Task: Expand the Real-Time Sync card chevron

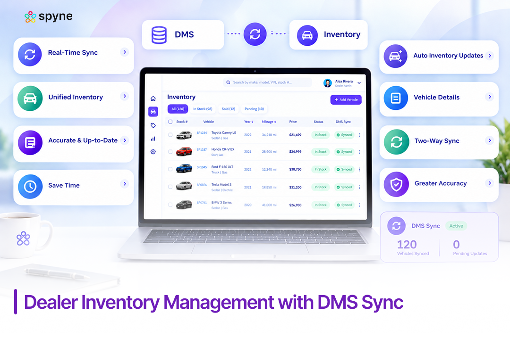Action: click(x=125, y=52)
